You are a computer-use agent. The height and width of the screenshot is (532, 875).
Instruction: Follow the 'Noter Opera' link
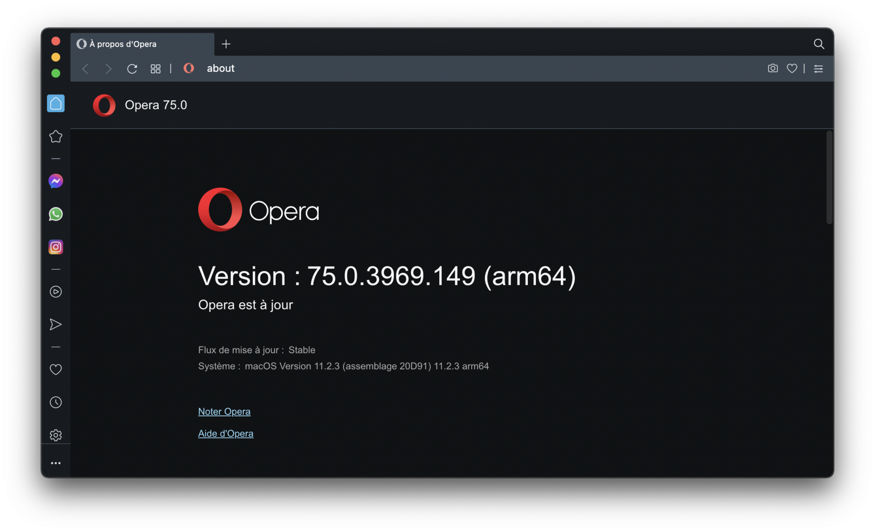coord(224,411)
